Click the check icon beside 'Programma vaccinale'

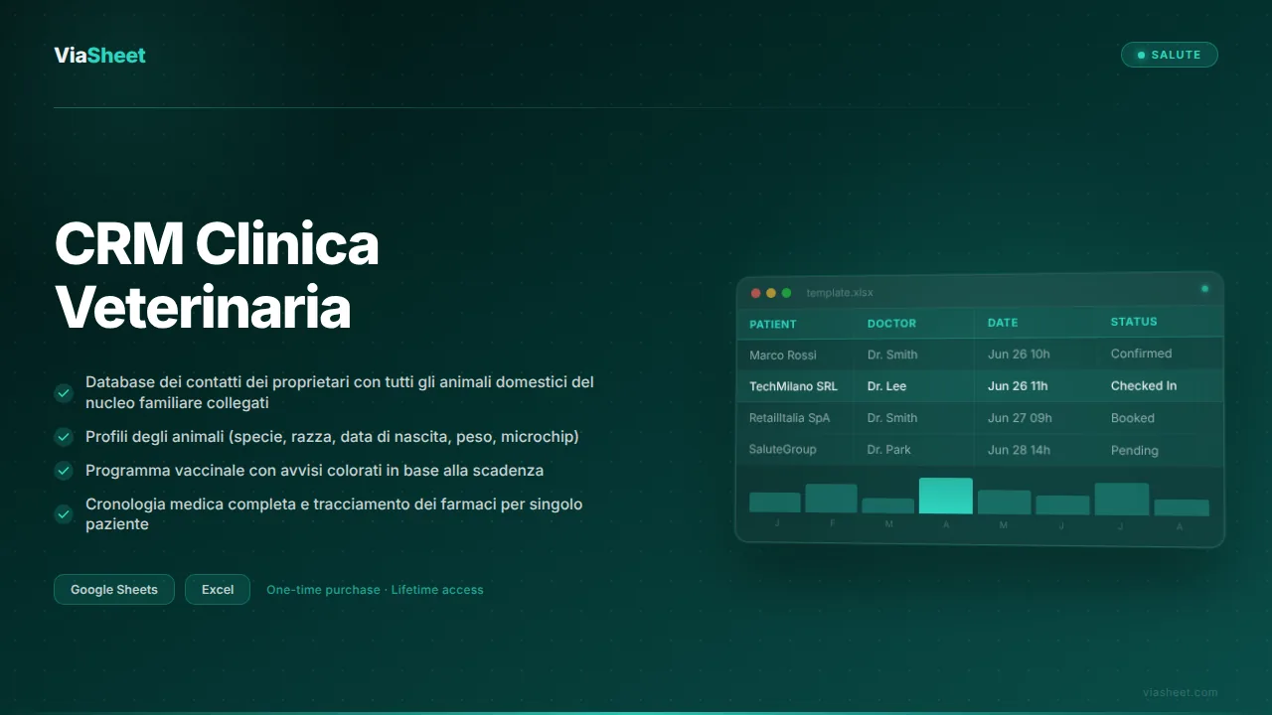64,470
